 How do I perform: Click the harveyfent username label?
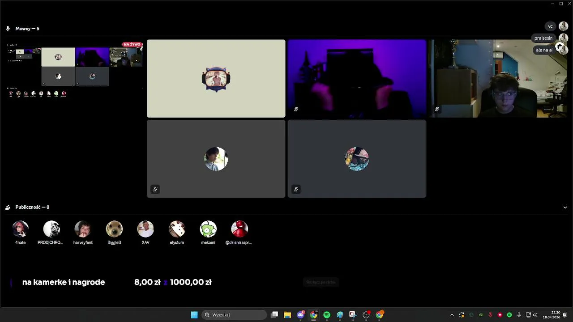click(x=83, y=242)
